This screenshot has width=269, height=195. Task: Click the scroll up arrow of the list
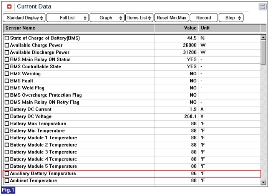263,38
